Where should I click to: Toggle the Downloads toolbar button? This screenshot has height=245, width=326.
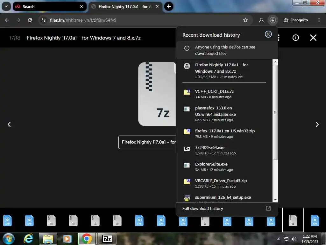pos(273,20)
